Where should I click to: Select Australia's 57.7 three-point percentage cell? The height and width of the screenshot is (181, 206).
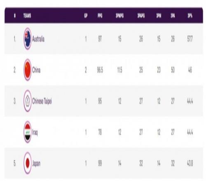[x=190, y=39]
